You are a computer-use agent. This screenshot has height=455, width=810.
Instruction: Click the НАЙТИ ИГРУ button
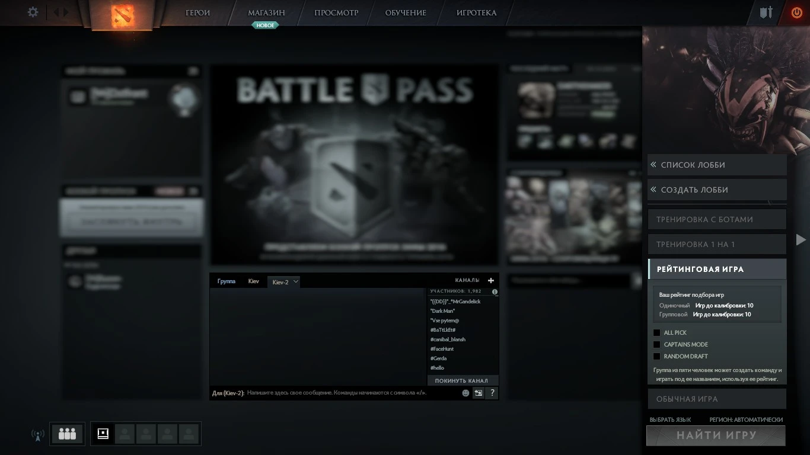716,435
